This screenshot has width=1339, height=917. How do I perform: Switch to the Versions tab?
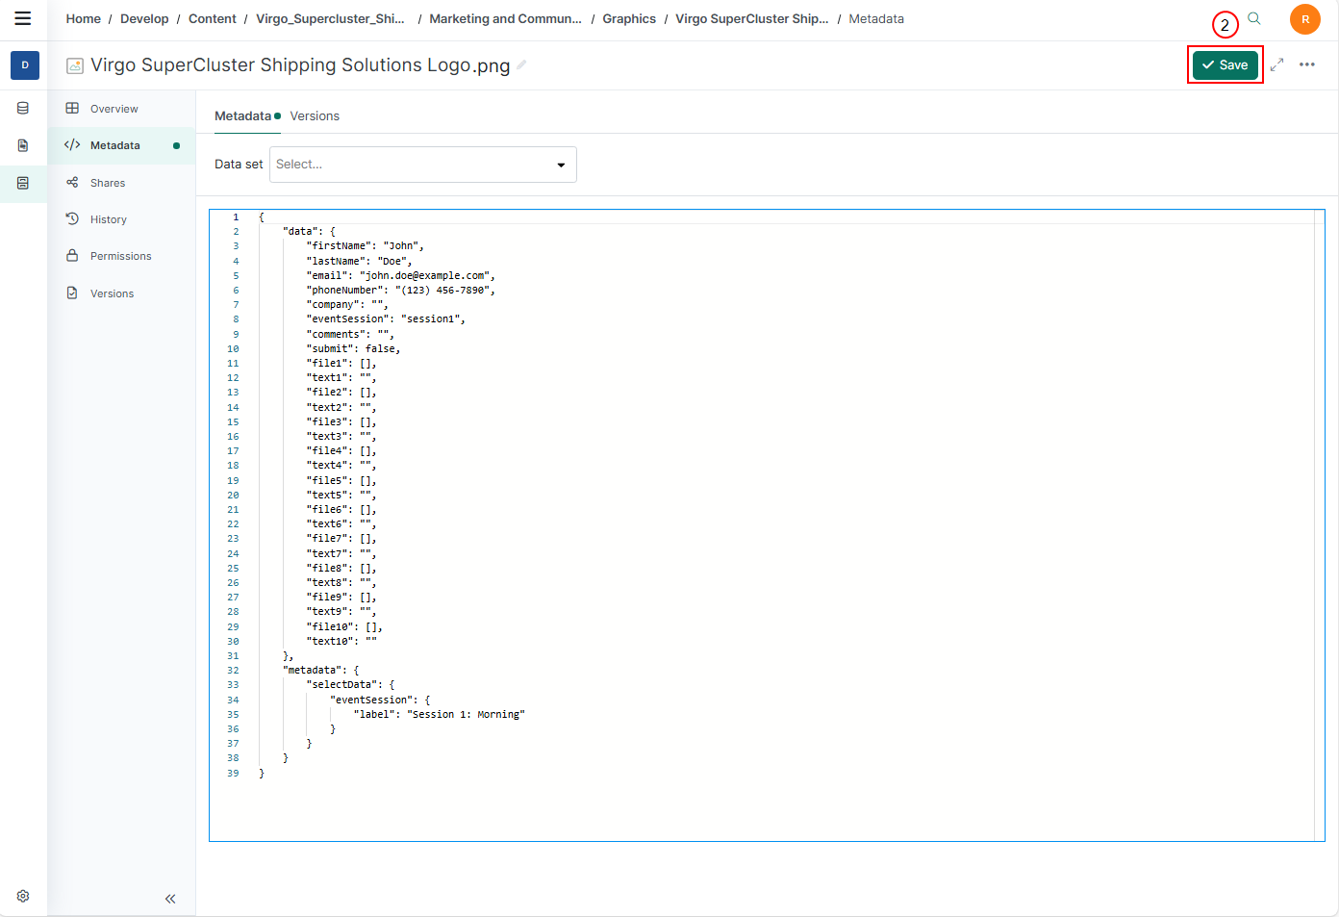[315, 116]
